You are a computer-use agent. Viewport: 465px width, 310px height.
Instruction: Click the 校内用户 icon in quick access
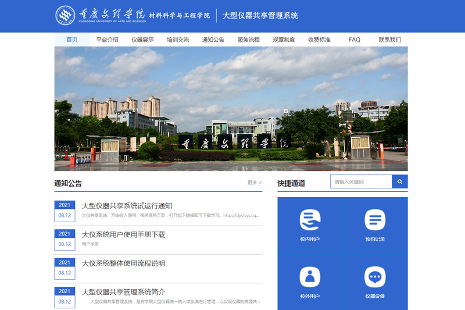tap(310, 220)
